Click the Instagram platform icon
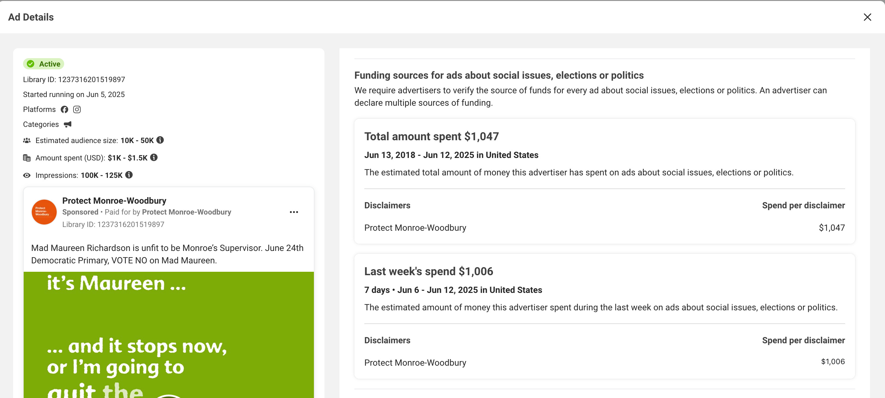885x398 pixels. click(77, 109)
